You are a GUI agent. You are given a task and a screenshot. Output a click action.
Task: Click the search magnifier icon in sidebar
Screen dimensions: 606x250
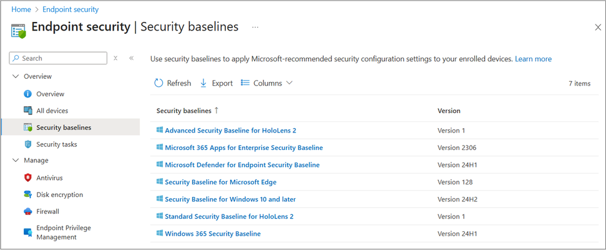(x=16, y=58)
